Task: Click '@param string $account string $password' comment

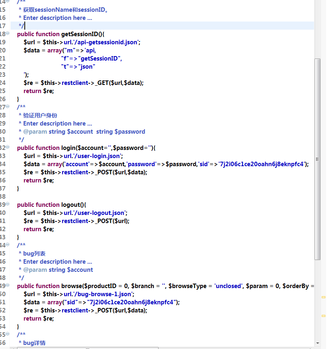Action: click(84, 132)
